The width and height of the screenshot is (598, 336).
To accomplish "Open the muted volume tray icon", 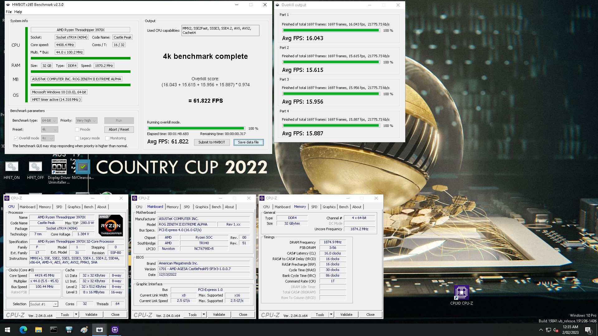I will pos(556,330).
